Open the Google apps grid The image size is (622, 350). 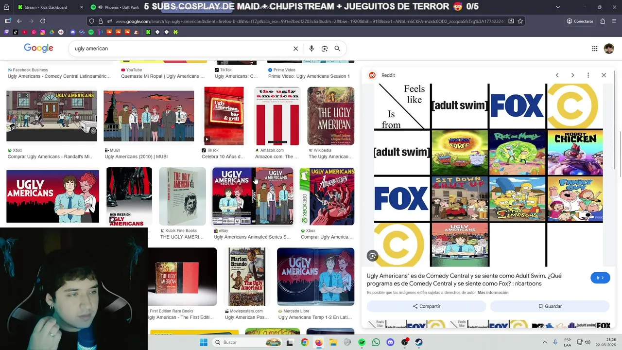595,49
